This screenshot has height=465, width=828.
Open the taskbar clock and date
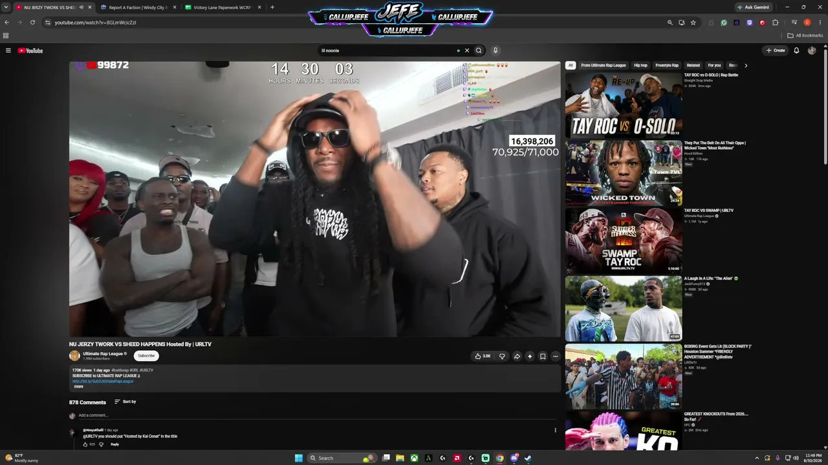click(x=812, y=458)
